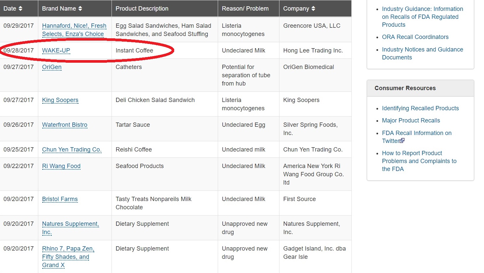Select Greencore USA, LLC company cell

(315, 30)
